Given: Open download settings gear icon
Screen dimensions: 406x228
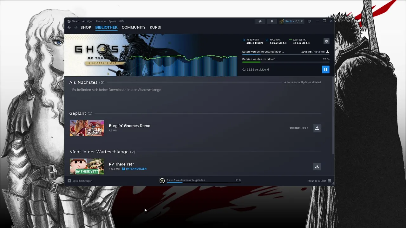Looking at the screenshot, I should pos(326,41).
